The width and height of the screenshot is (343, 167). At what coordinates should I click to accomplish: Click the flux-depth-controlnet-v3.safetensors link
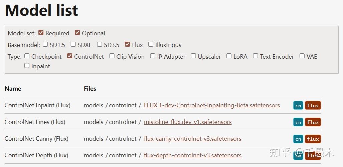[192, 155]
